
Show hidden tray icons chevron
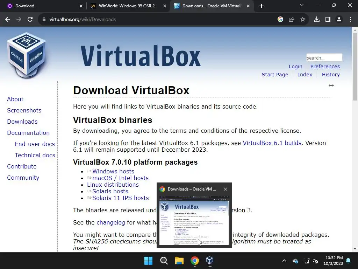click(284, 261)
